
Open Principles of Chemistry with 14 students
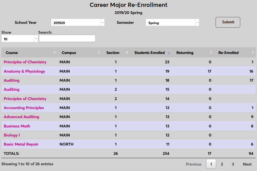click(25, 99)
